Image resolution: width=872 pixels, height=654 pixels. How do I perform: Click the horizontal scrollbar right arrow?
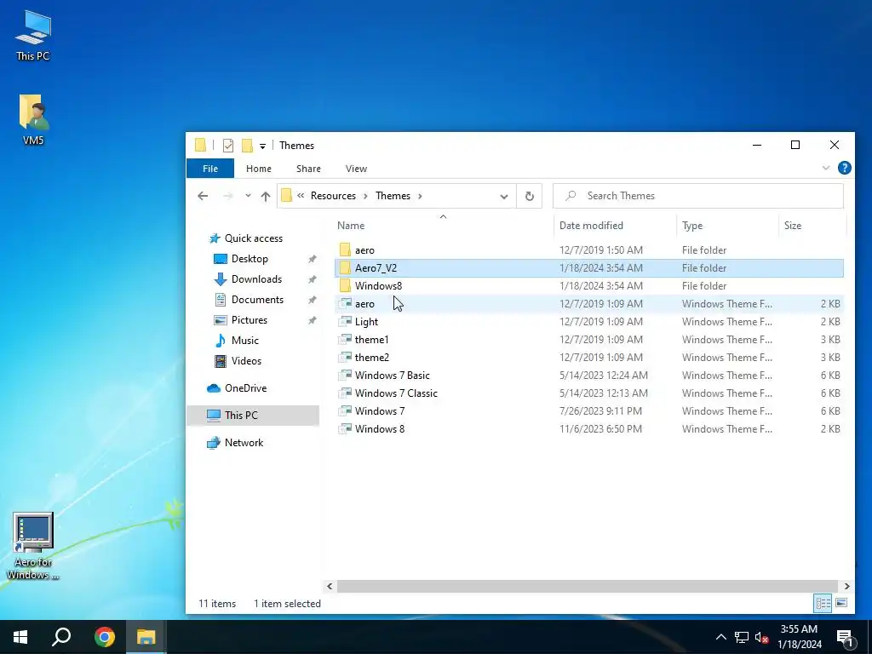(846, 586)
